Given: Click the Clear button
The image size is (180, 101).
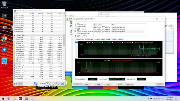Looking at the screenshot, I should (99, 84).
